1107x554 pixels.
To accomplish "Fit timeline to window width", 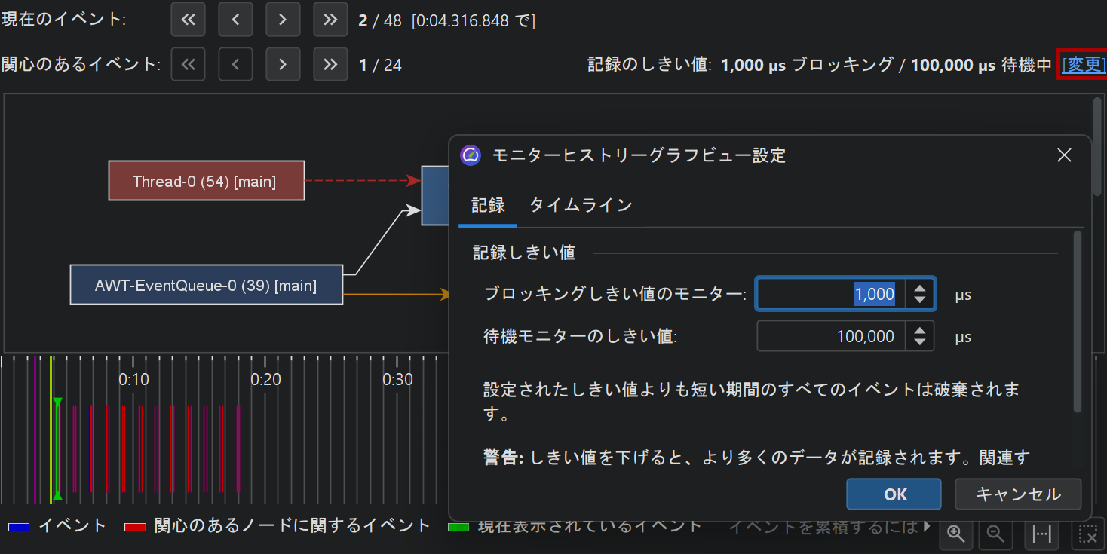I will (x=1042, y=534).
